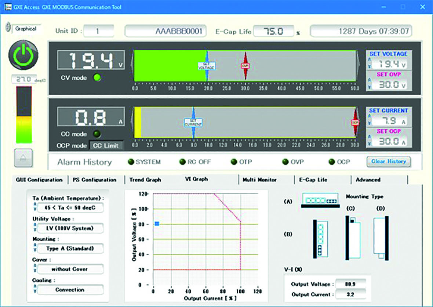433x307 pixels.
Task: Click the SET OCP value stepper
Action: tap(370, 141)
